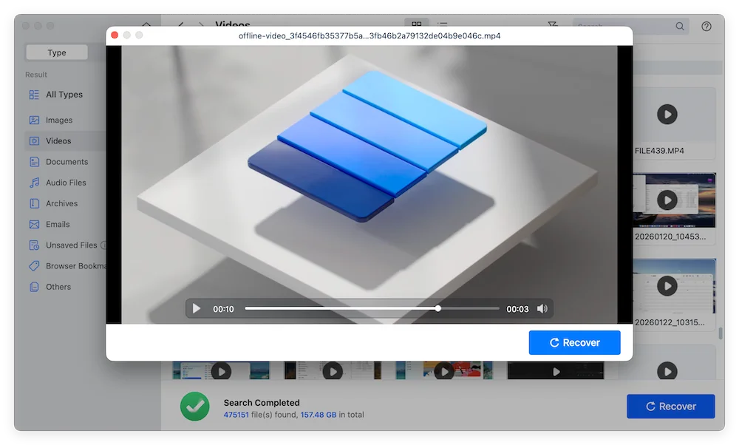This screenshot has width=739, height=445.
Task: Play the FILE439.MP4 thumbnail
Action: 667,114
